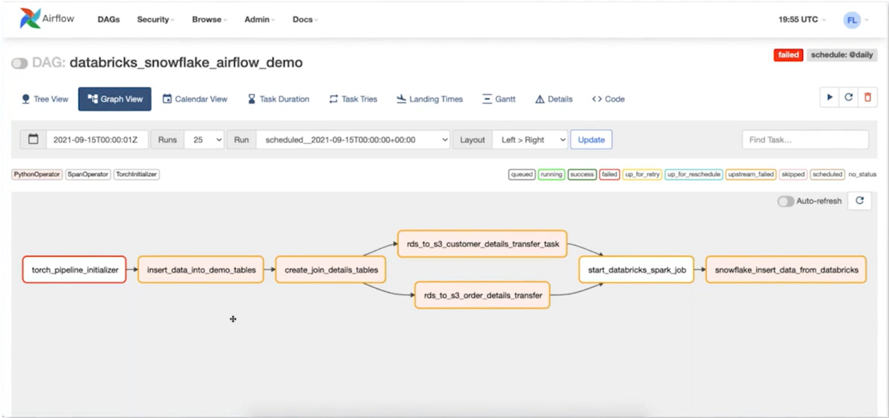Switch to Tree View tab
Screen dimensions: 889x418
45,99
